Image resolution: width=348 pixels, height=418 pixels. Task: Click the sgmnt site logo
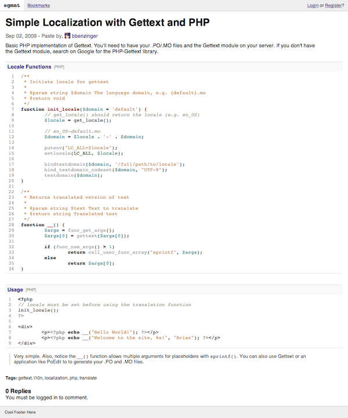click(x=12, y=5)
